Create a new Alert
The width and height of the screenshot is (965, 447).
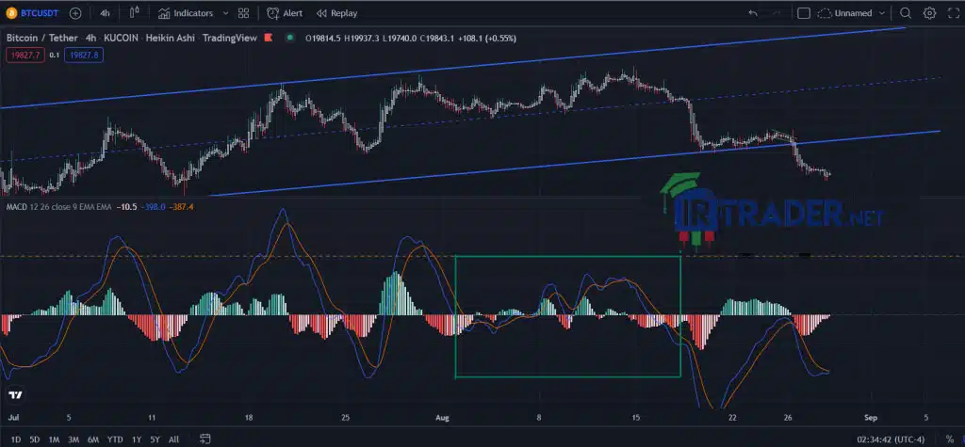(285, 13)
